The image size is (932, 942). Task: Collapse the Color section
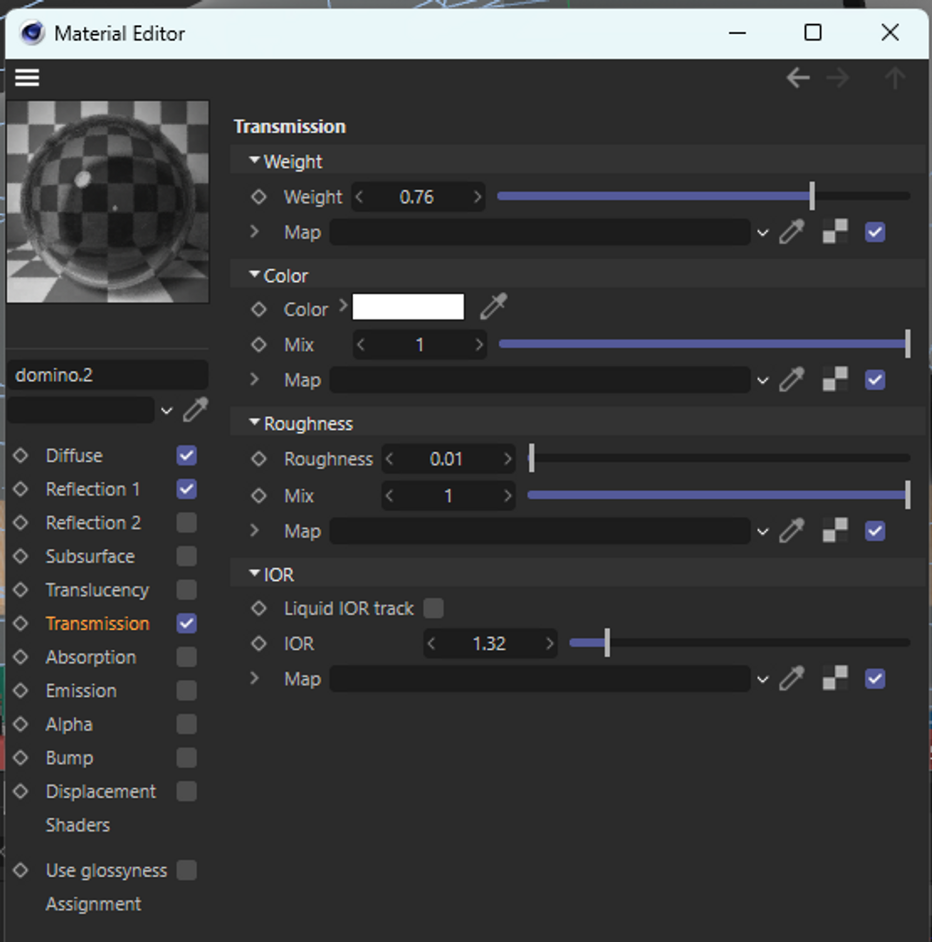(x=254, y=274)
